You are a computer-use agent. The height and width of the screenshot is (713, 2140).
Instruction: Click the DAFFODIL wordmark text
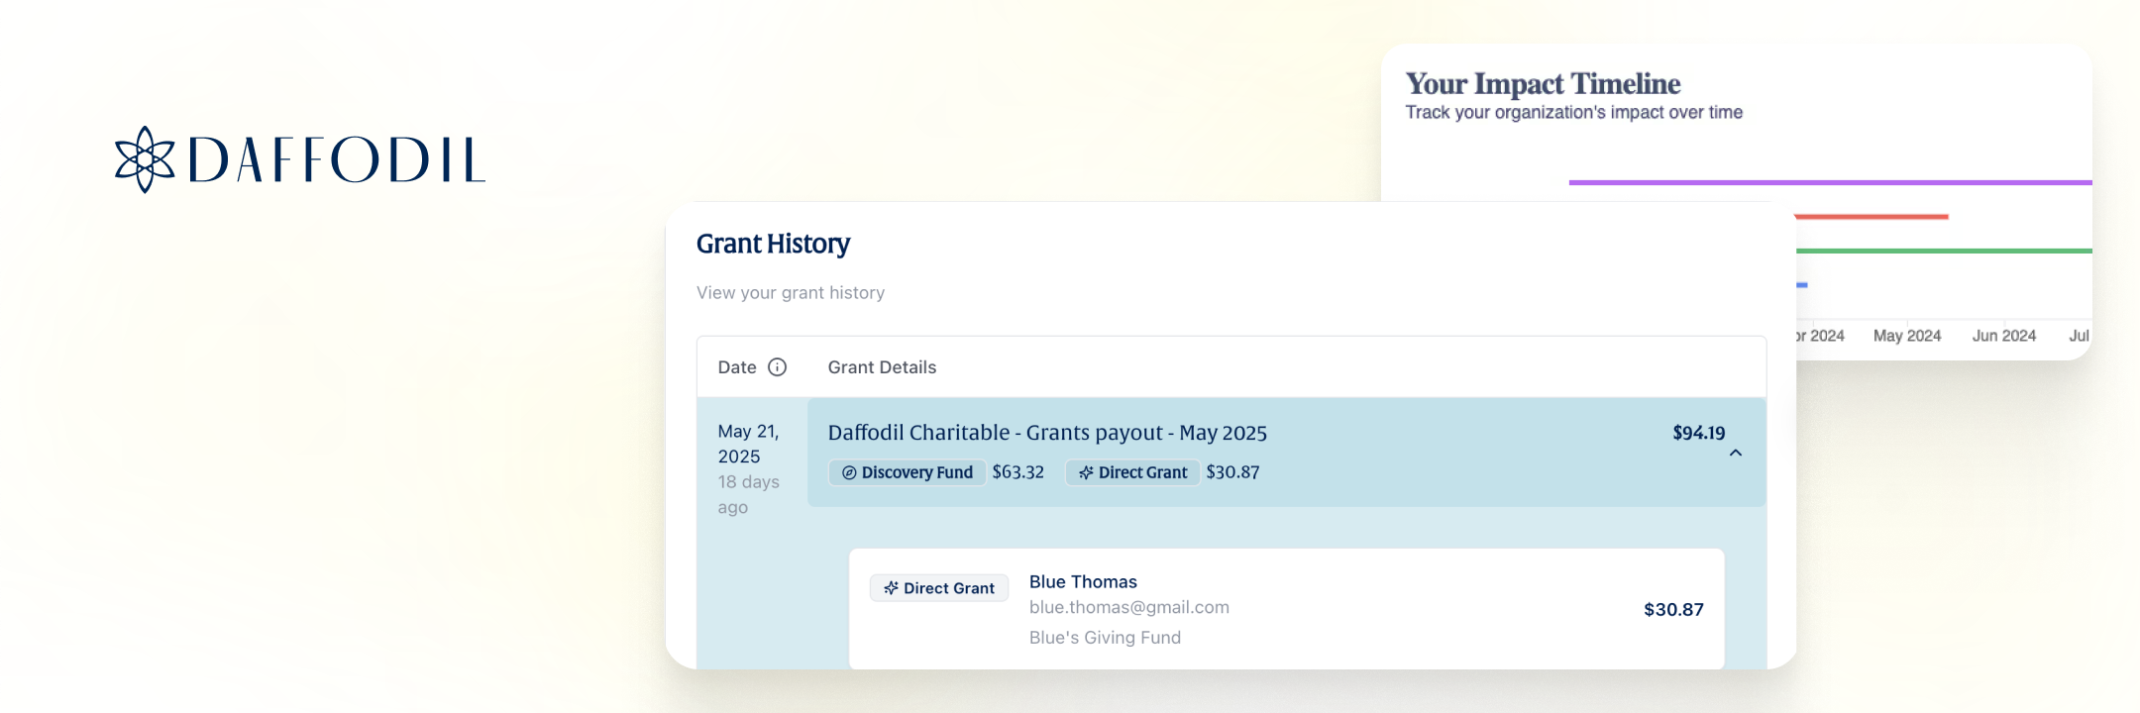tap(337, 160)
